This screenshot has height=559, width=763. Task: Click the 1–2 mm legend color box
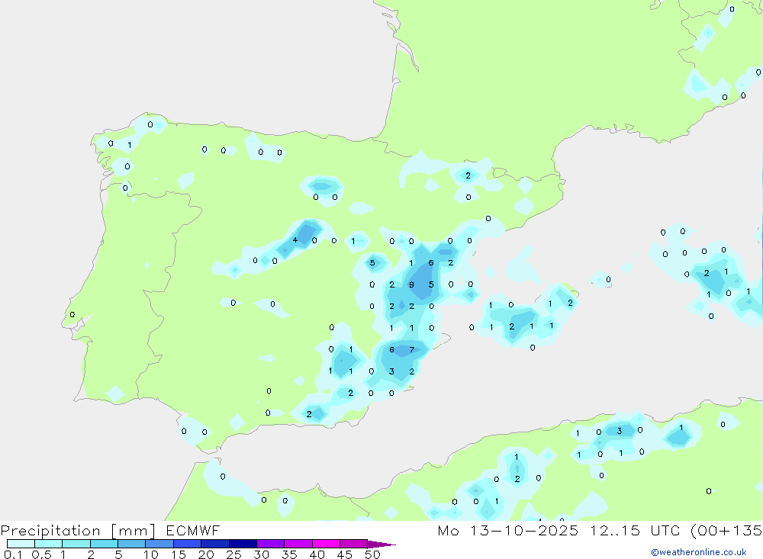coord(76,544)
